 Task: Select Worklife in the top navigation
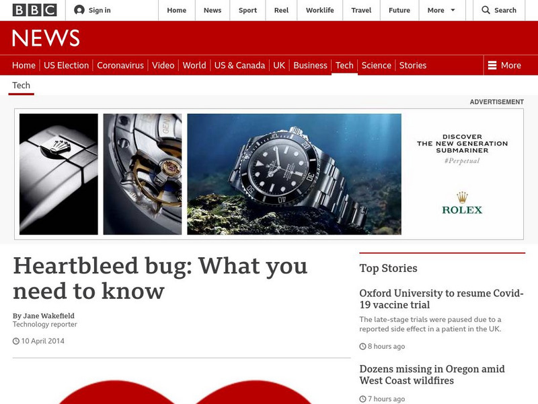(x=320, y=10)
